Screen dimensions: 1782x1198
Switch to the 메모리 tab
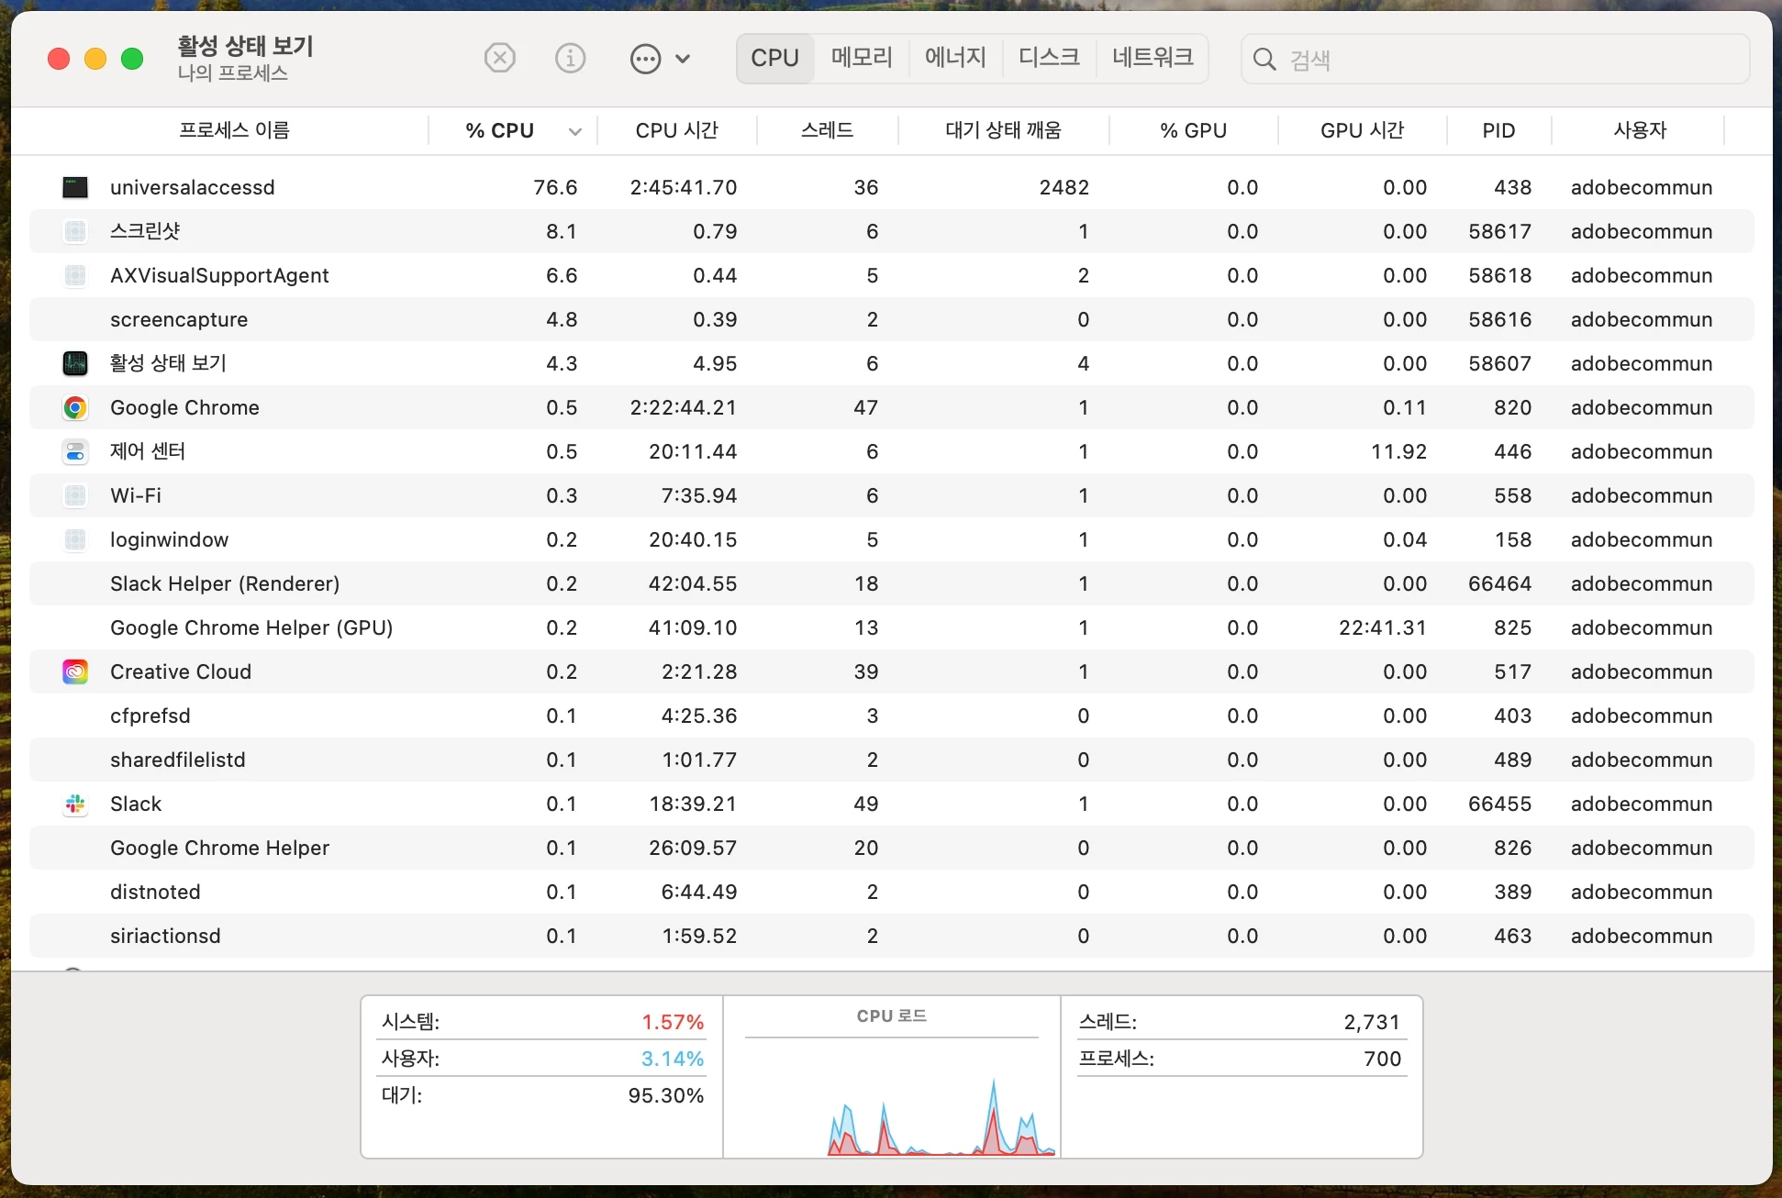[x=861, y=58]
